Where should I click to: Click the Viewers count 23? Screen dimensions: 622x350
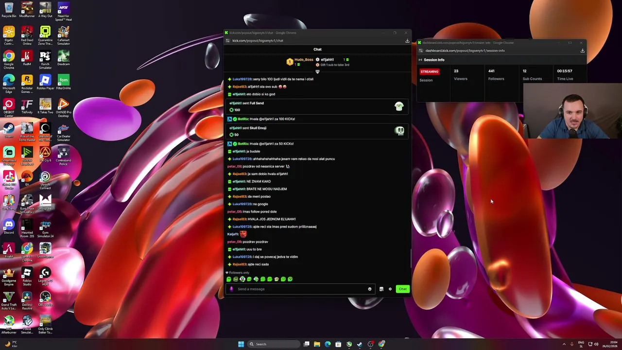point(456,71)
